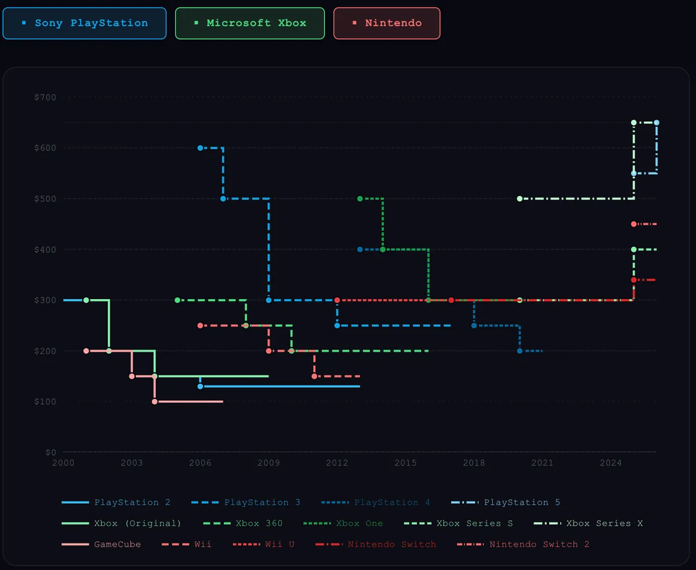Viewport: 696px width, 570px height.
Task: Select Nintendo Switch 2 point at $450
Action: (634, 224)
